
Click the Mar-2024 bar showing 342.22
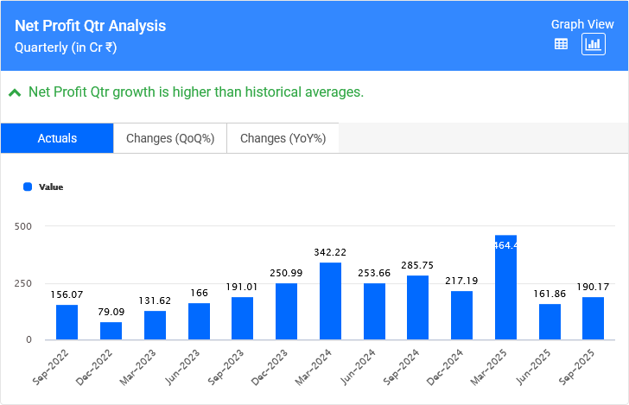pyautogui.click(x=330, y=301)
